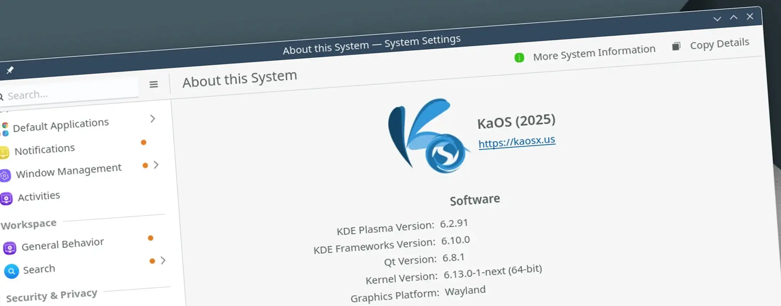Close the System Settings window
Screen dimensions: 781x306
click(x=750, y=16)
